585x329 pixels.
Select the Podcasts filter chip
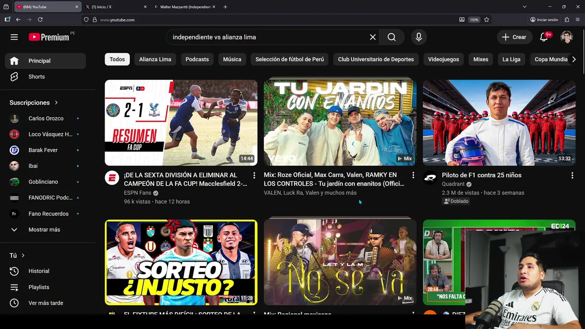pyautogui.click(x=197, y=59)
